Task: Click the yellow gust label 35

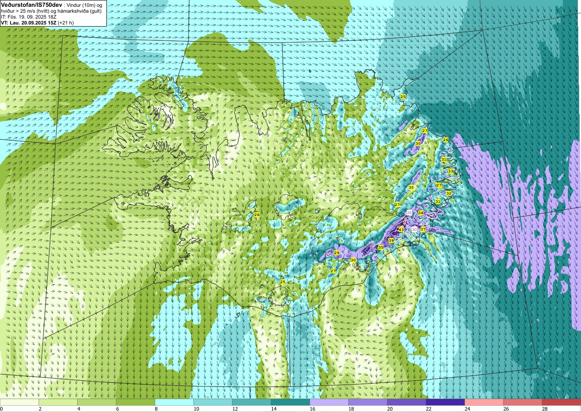Action: [381, 247]
